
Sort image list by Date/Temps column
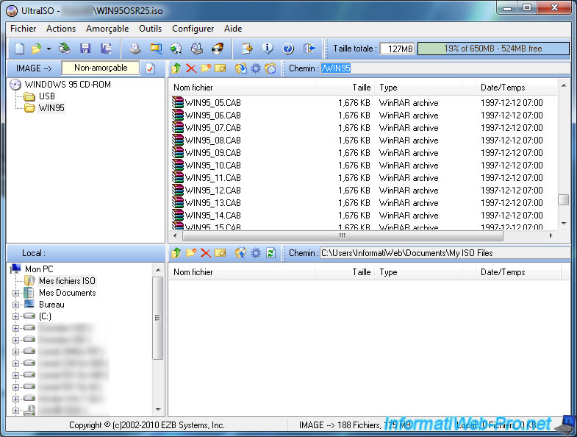pos(517,88)
